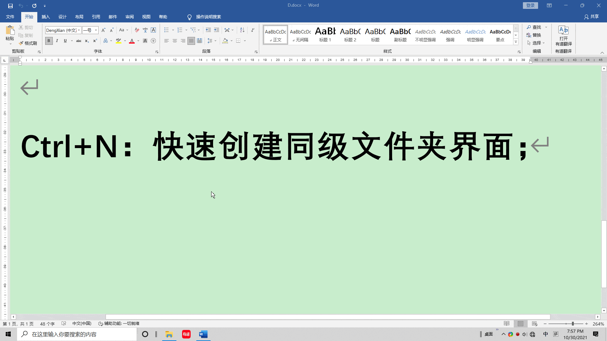Open the 视图 ribbon tab
This screenshot has width=607, height=341.
(x=146, y=17)
